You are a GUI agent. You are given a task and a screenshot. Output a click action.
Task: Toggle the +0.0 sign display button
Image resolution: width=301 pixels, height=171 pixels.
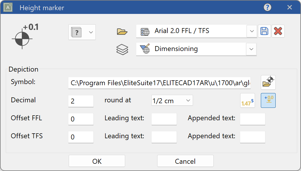pyautogui.click(x=268, y=101)
